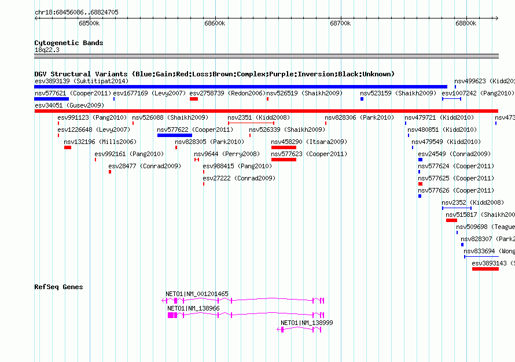Click the nsv577621 (Cooper2011) label
Screen dimensions: 515x362
coord(73,93)
